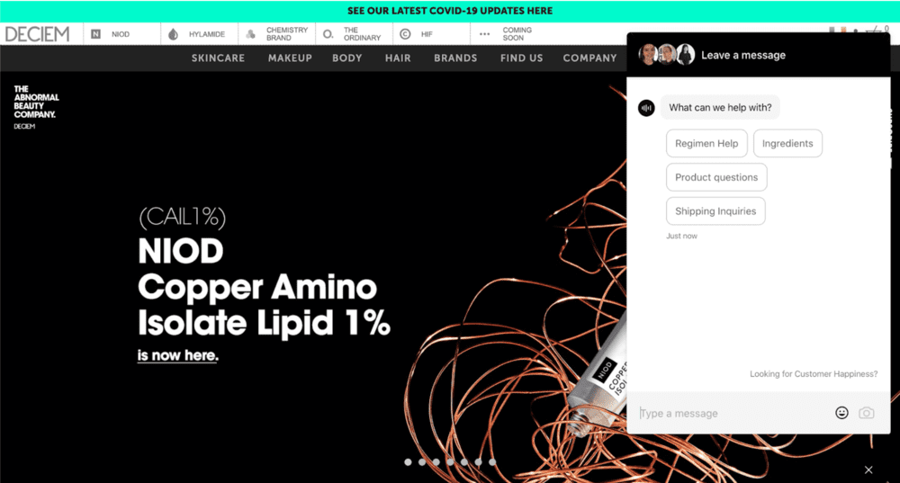This screenshot has width=900, height=483.
Task: Choose the Product questions quick reply
Action: tap(716, 177)
